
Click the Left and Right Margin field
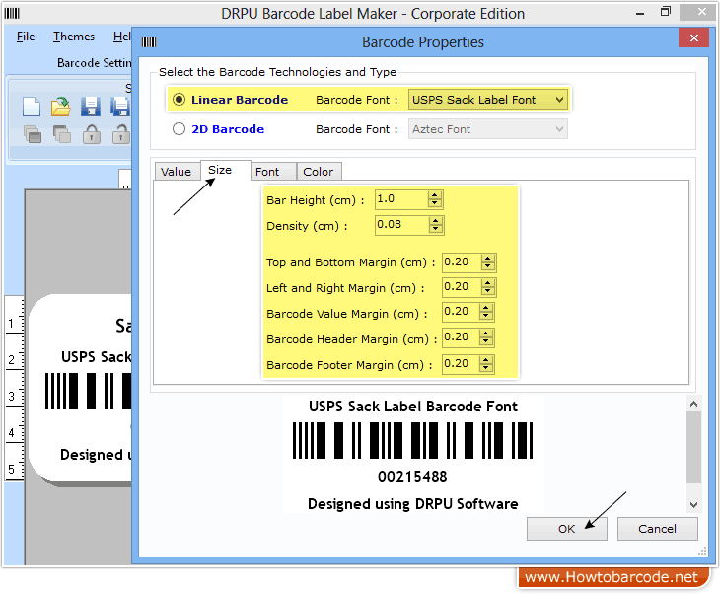462,287
